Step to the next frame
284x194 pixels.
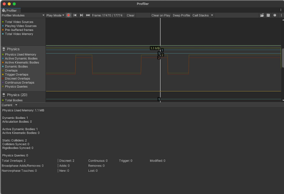tap(81, 15)
